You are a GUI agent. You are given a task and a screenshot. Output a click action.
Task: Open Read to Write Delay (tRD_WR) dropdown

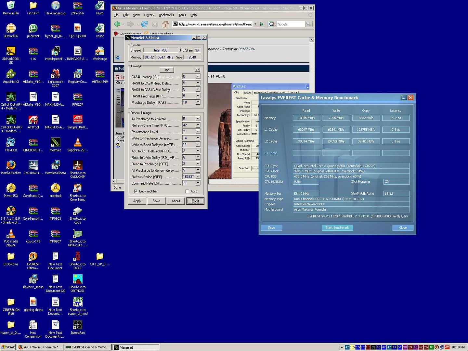[198, 157]
